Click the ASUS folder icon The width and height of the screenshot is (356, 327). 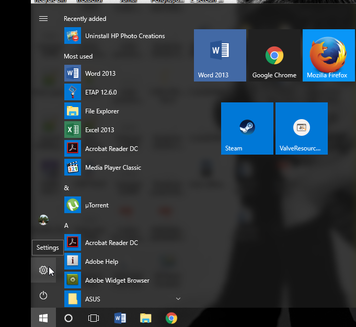(x=73, y=299)
